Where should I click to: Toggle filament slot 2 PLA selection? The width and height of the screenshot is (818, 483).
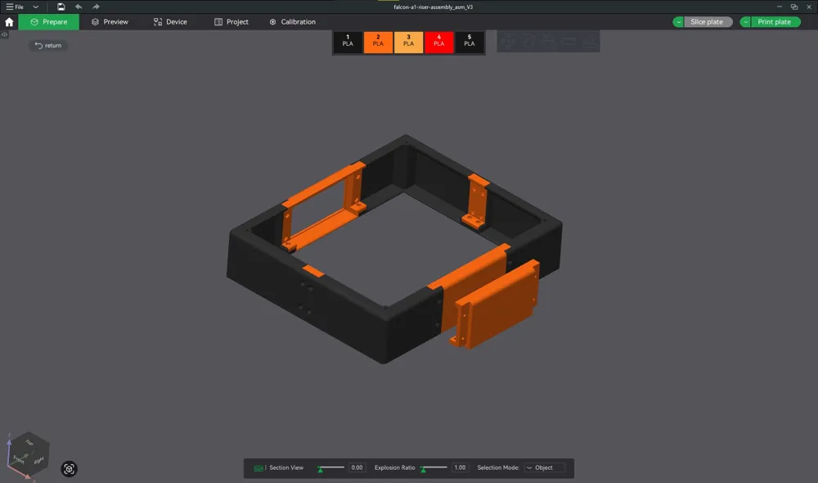click(x=378, y=41)
